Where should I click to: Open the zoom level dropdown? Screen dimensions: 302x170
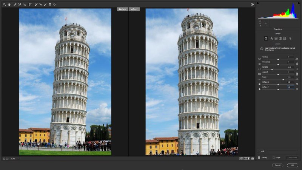[x=18, y=159]
